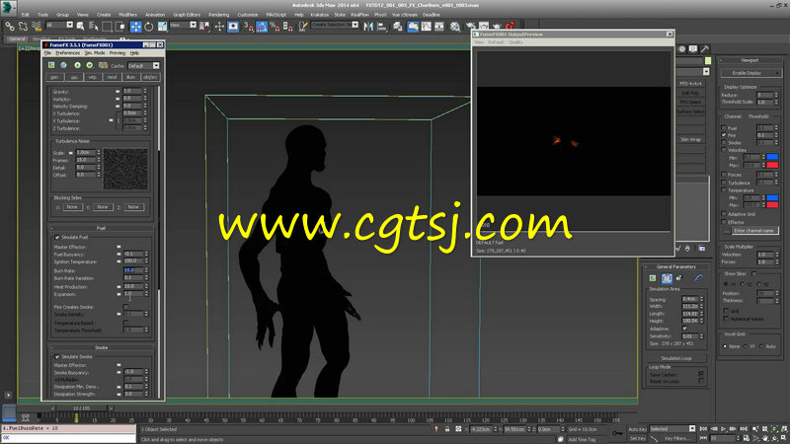790x444 pixels.
Task: Activate the Select and Scale tool
Action: pyautogui.click(x=162, y=27)
